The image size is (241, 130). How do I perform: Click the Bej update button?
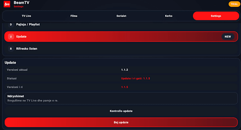pos(121,122)
